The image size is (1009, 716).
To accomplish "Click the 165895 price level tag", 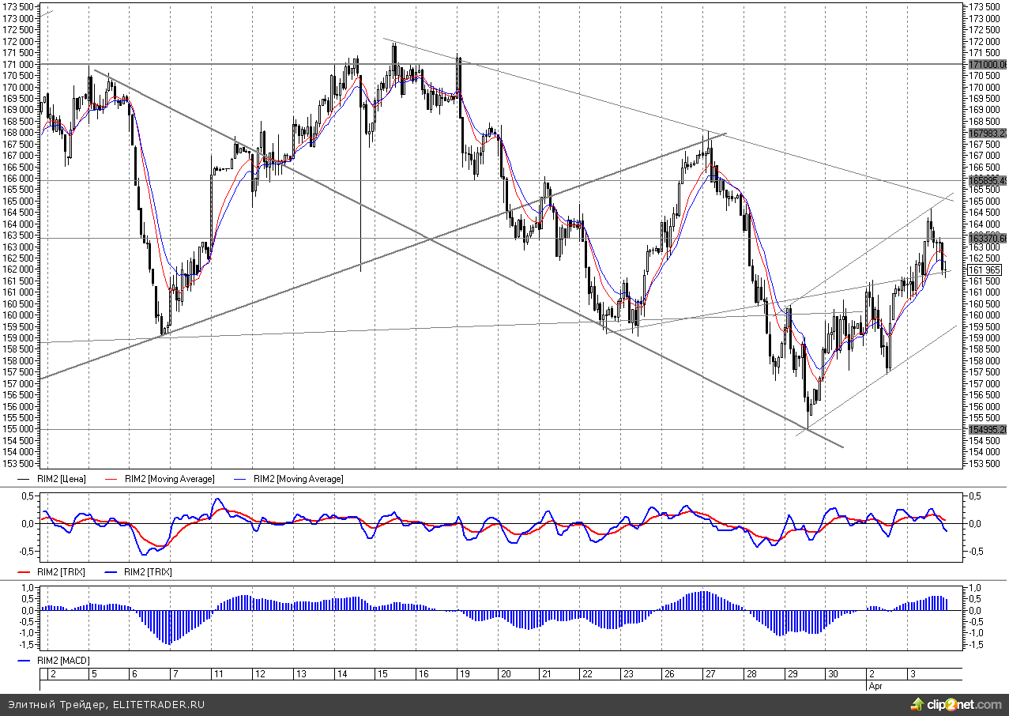I will tap(987, 181).
